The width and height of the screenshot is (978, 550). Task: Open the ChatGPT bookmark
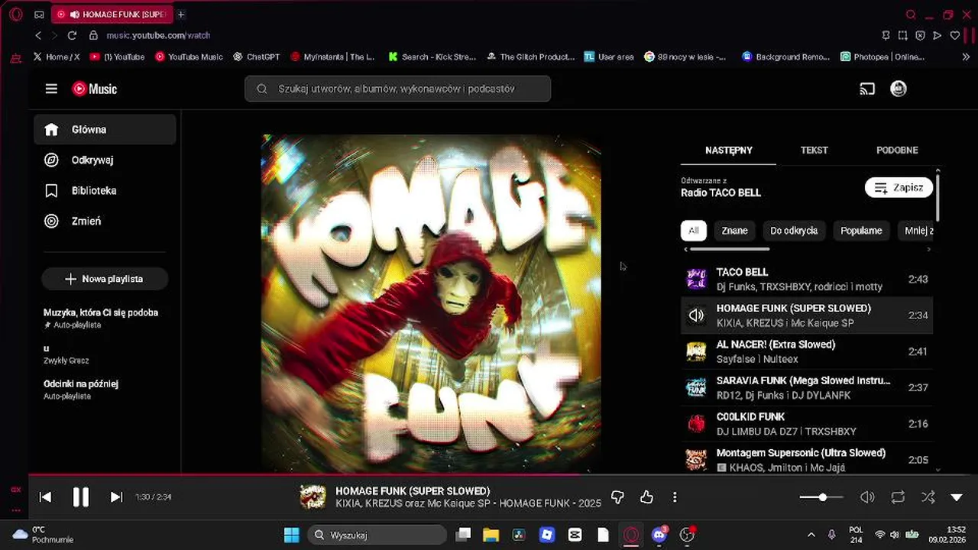[x=256, y=57]
